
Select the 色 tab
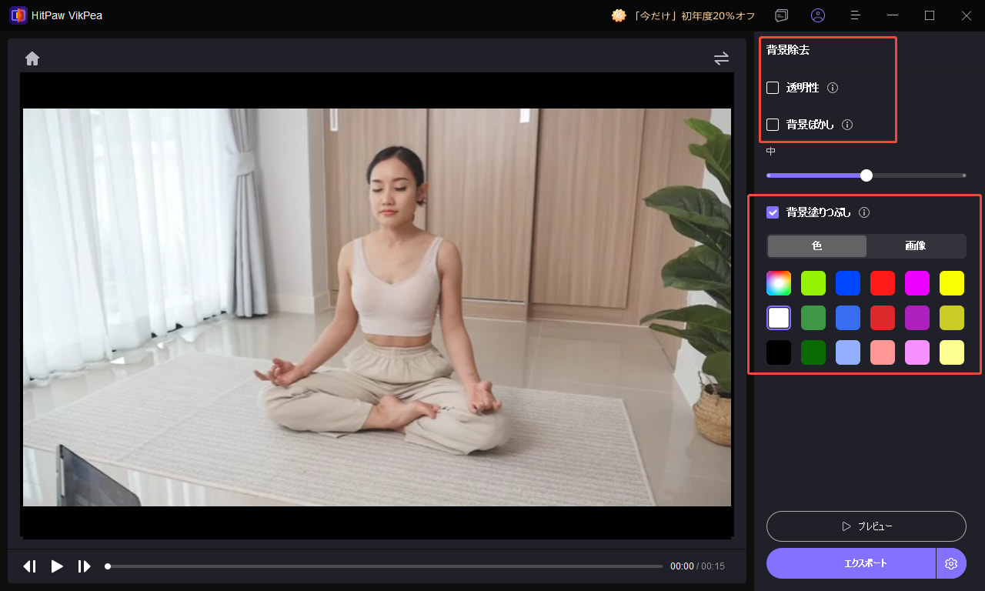click(x=816, y=246)
